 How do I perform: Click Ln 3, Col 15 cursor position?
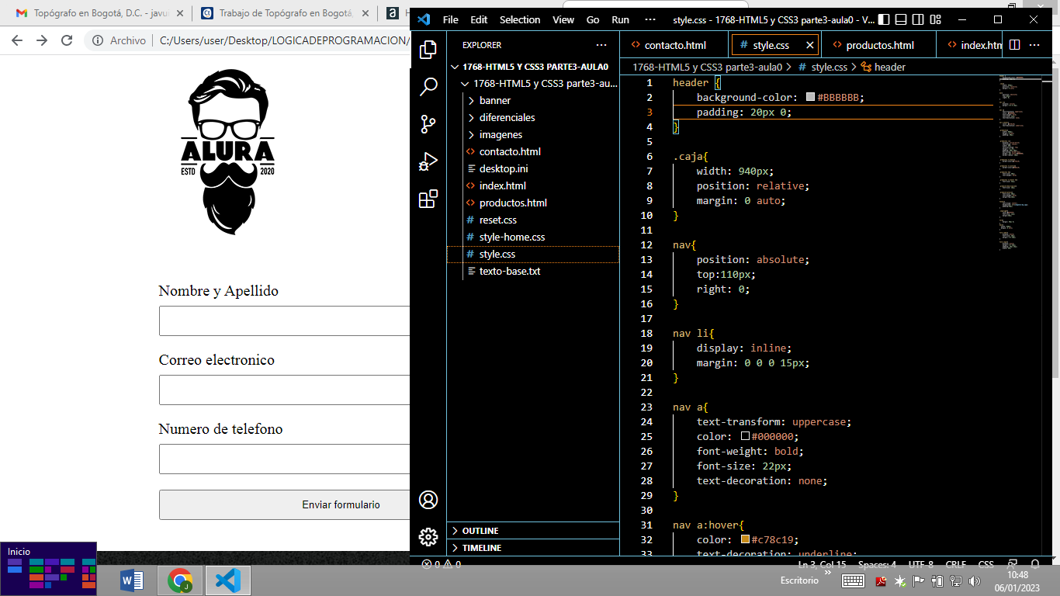point(822,564)
